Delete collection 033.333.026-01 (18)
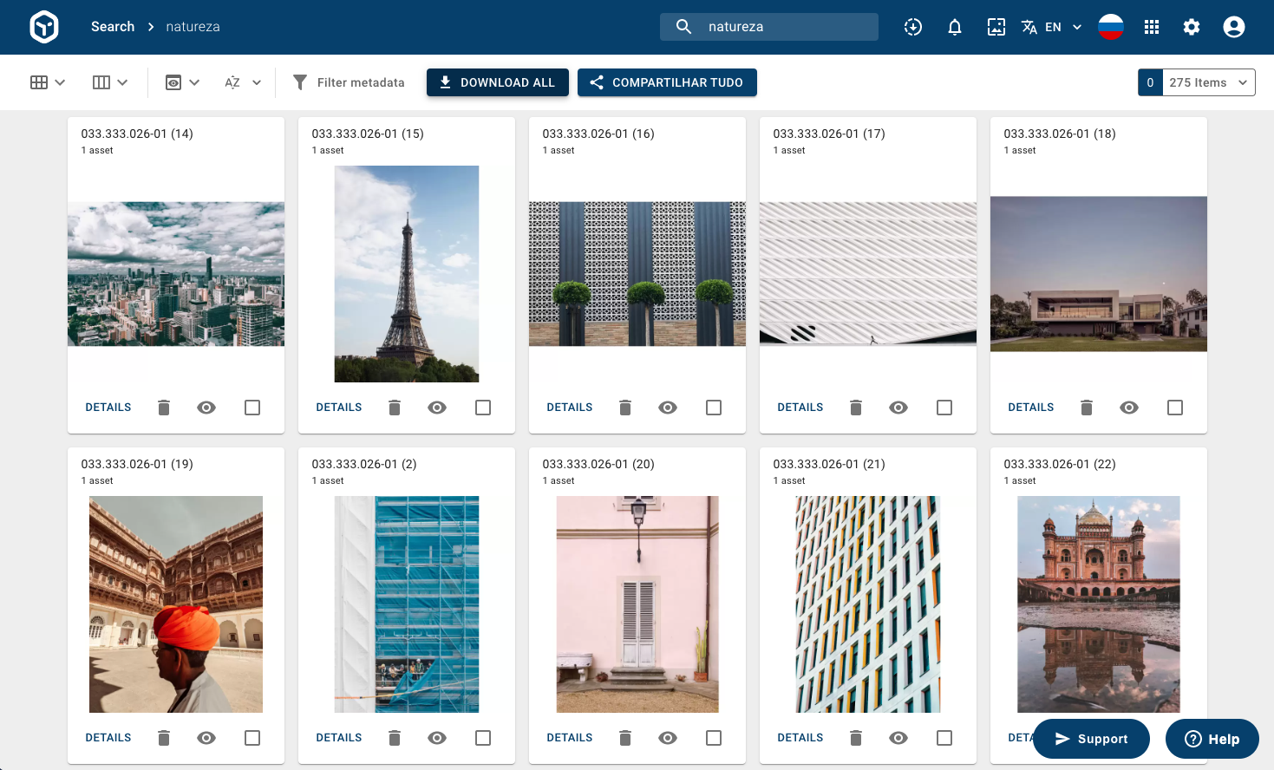1274x770 pixels. (x=1087, y=408)
